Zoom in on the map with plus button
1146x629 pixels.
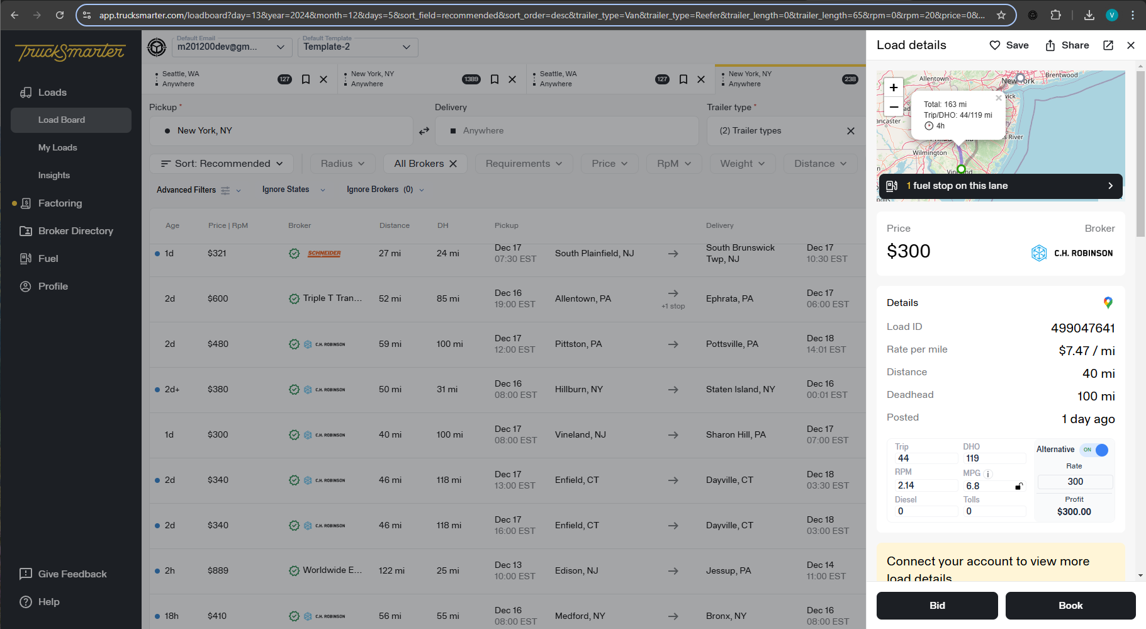894,88
